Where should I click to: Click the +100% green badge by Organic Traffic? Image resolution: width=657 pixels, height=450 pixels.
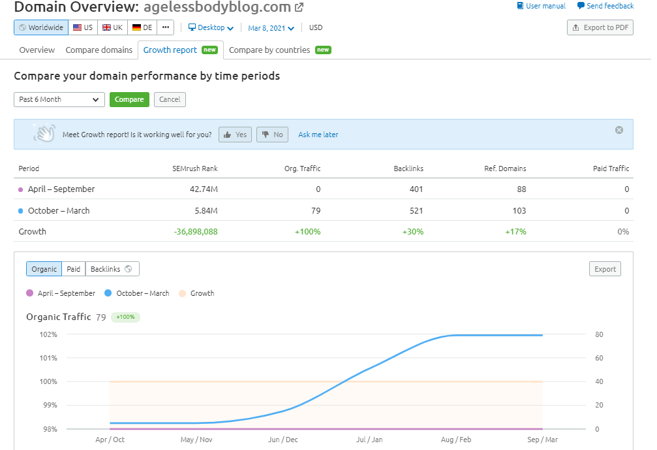pos(125,317)
